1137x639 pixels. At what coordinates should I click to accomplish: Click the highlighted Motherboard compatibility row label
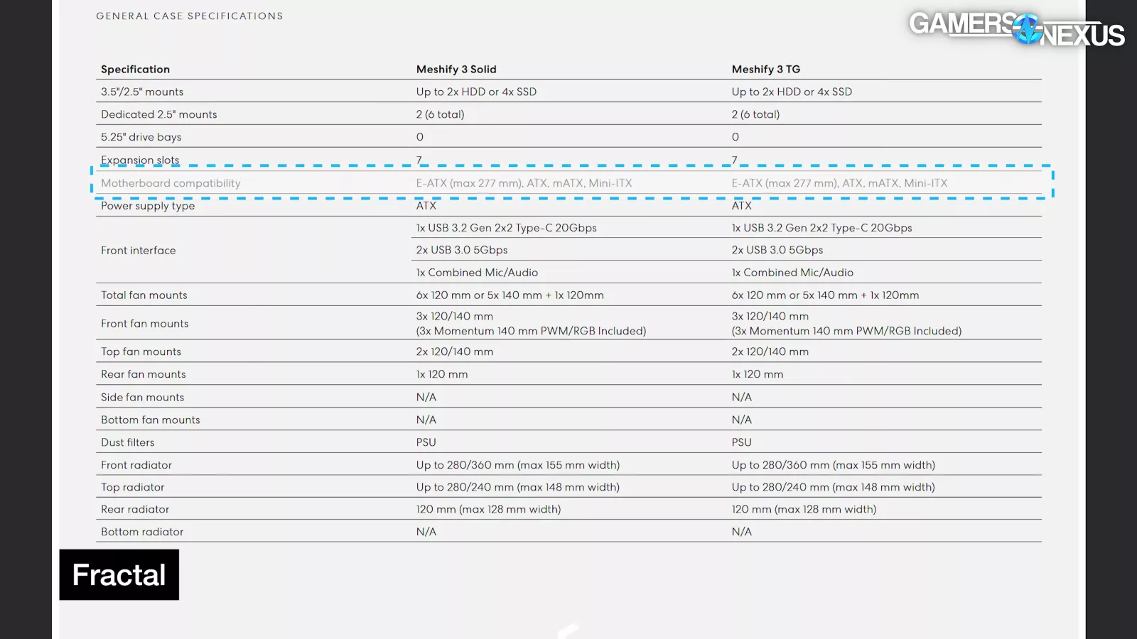[x=171, y=183]
